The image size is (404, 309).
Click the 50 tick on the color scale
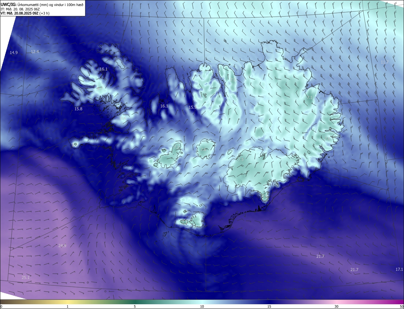(401, 306)
